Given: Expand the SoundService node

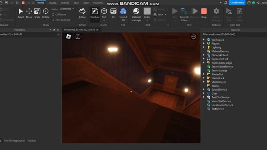Looking at the screenshot, I should [204, 90].
